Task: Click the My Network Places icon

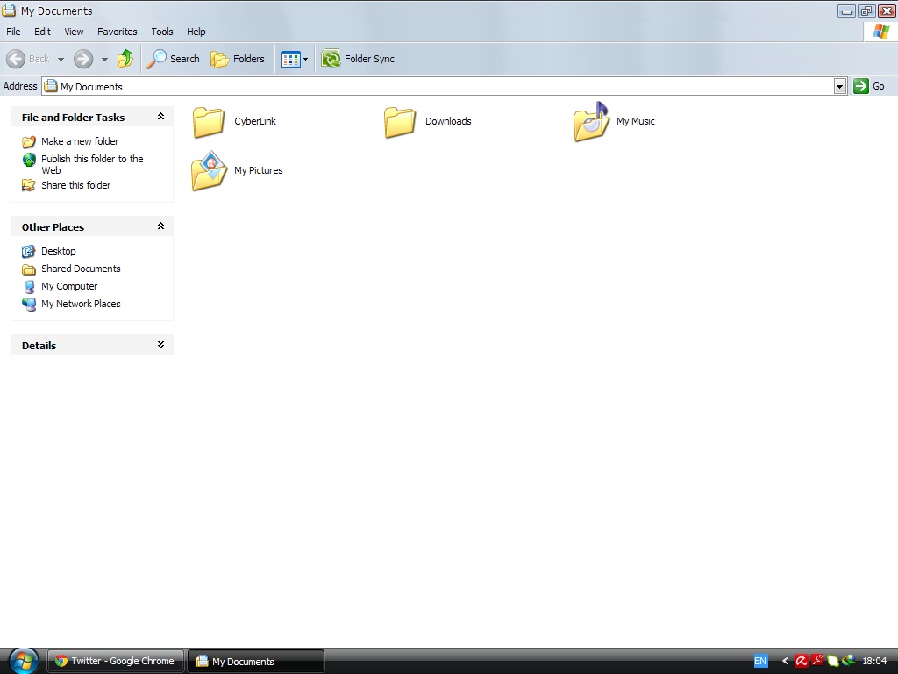Action: pos(29,304)
